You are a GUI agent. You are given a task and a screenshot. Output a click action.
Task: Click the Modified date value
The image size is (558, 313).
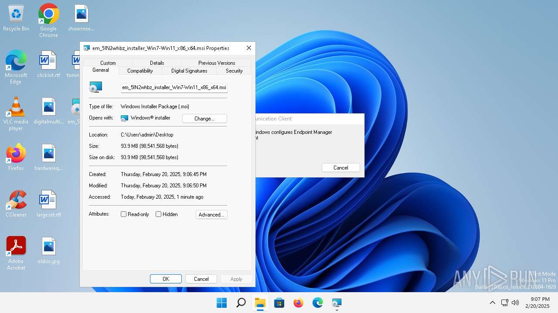(x=163, y=186)
